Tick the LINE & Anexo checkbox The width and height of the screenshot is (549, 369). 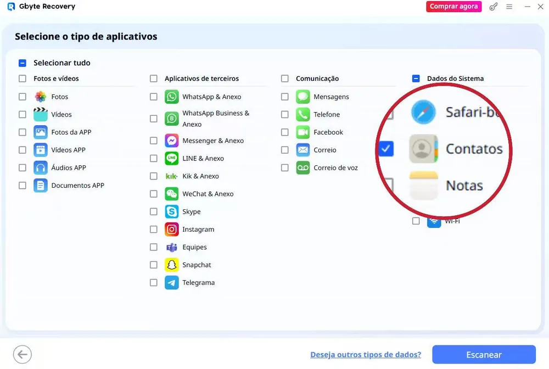(154, 159)
